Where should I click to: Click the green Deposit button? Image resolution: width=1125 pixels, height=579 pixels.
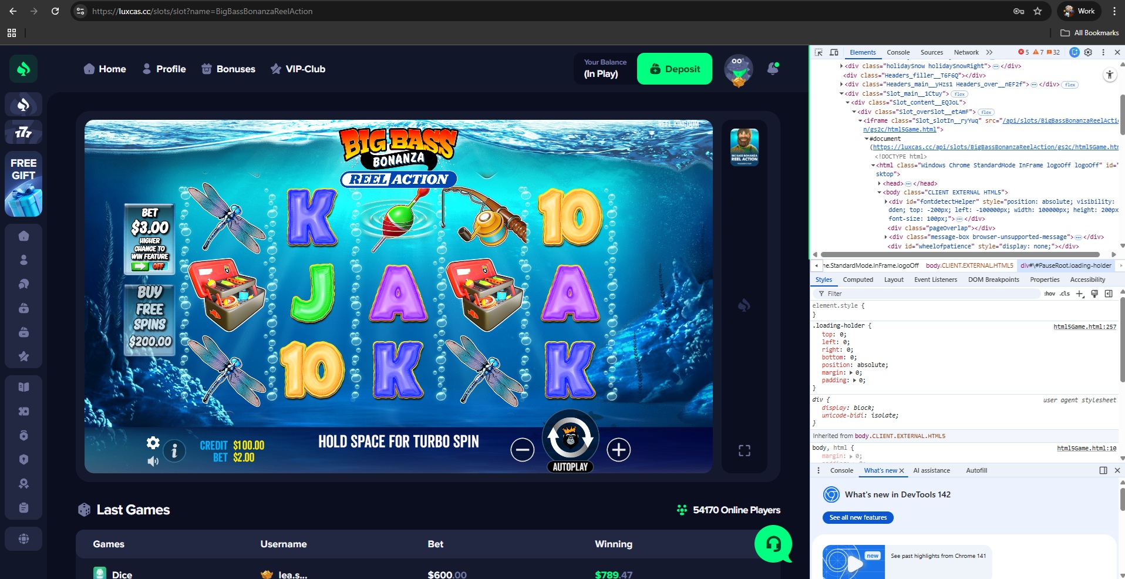[x=675, y=69]
